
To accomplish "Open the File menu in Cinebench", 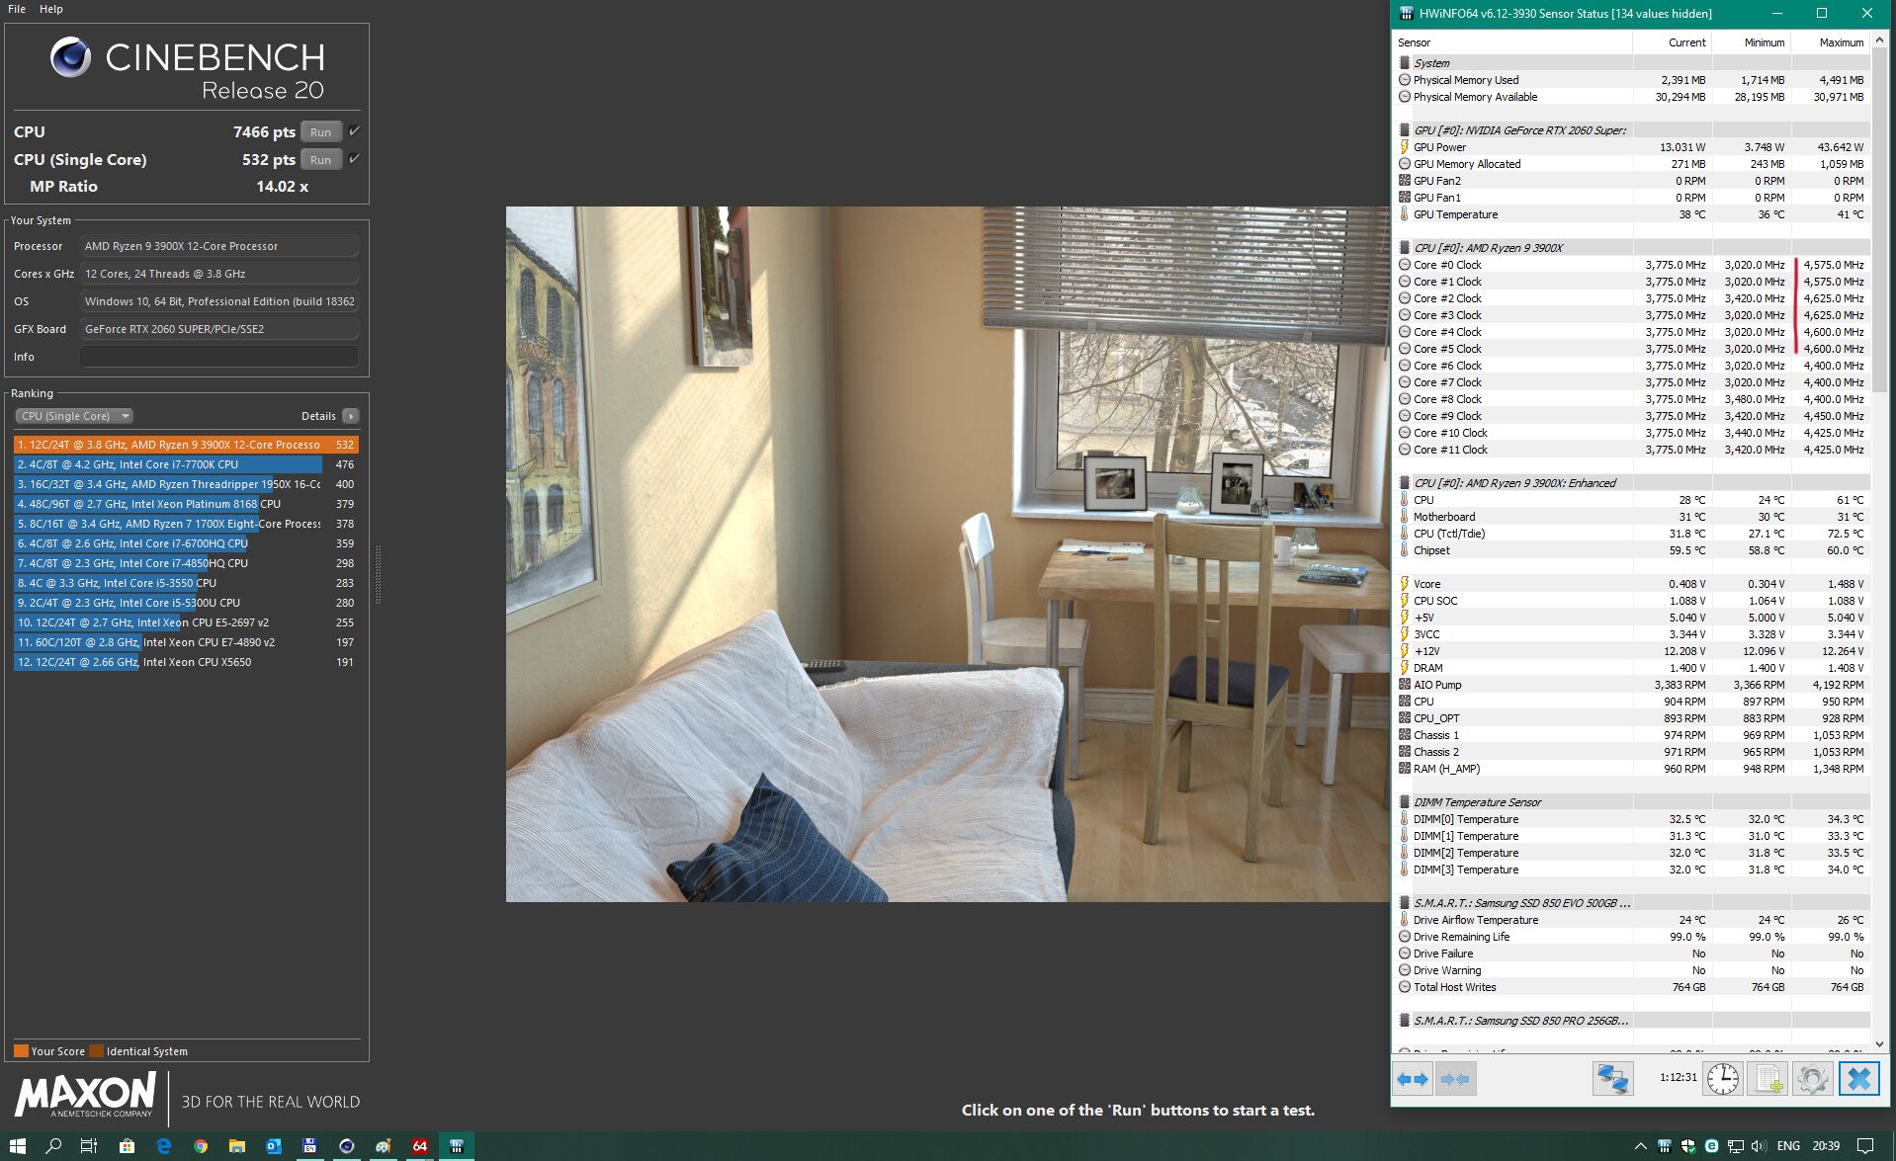I will 17,9.
